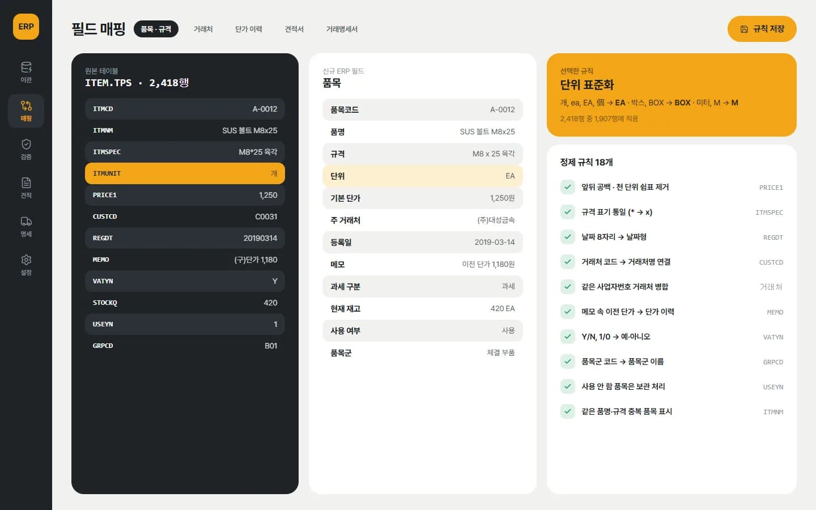Select the CUSTCD source row
Image resolution: width=816 pixels, height=510 pixels.
[185, 216]
